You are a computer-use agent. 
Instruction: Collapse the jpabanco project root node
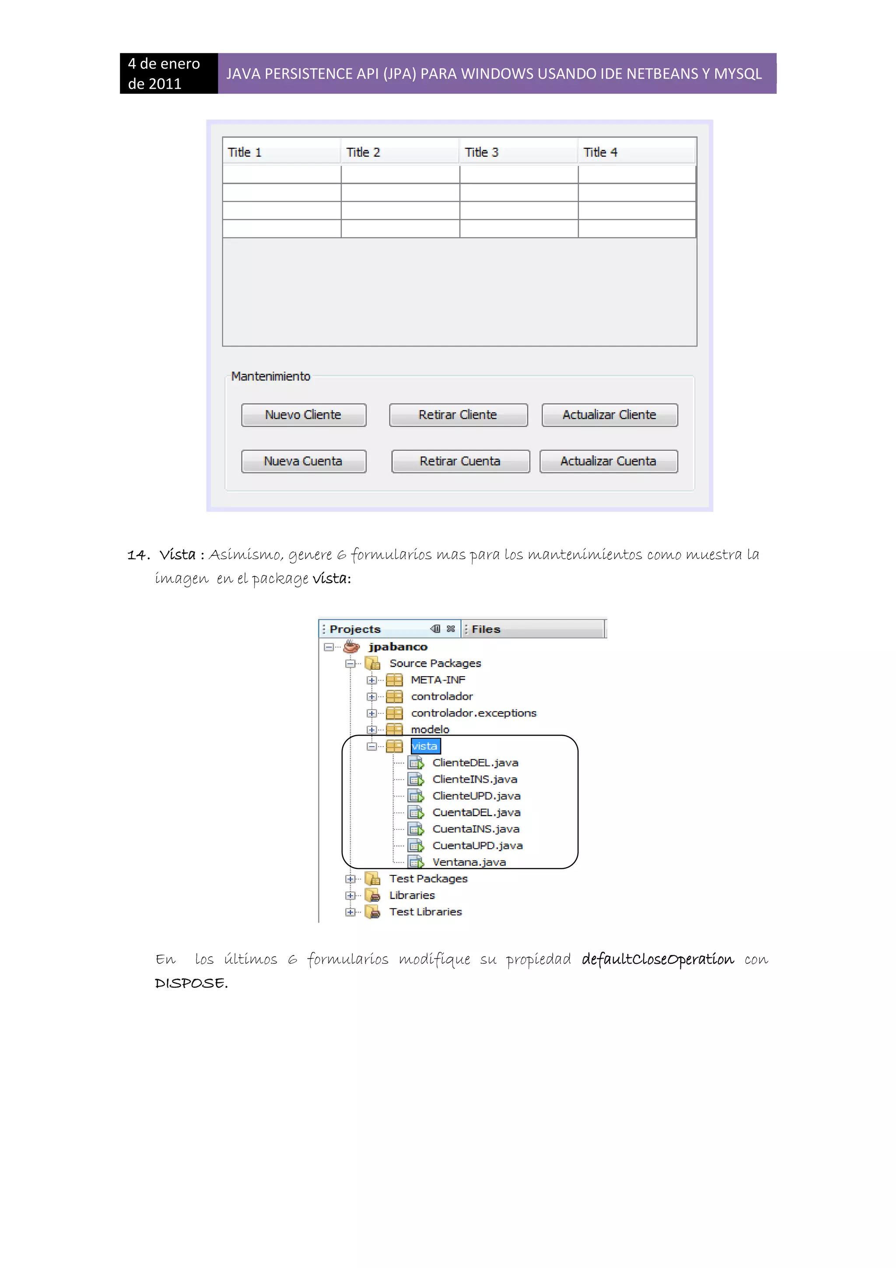tap(329, 647)
